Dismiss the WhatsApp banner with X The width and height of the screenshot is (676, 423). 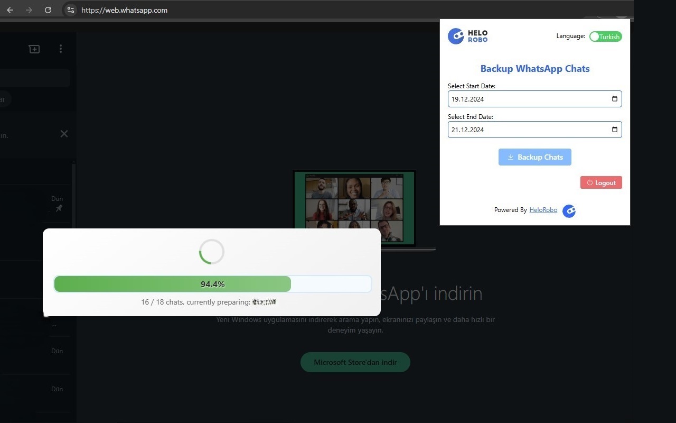(x=64, y=134)
